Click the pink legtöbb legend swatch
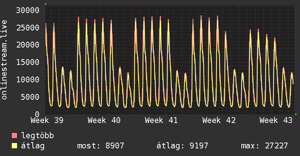The height and width of the screenshot is (156, 300). point(14,136)
